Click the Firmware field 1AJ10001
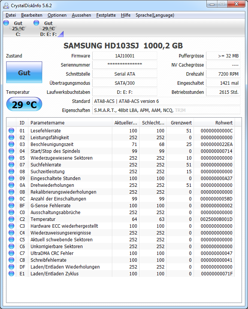 point(125,56)
